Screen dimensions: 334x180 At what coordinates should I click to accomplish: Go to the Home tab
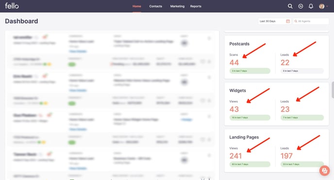[137, 6]
